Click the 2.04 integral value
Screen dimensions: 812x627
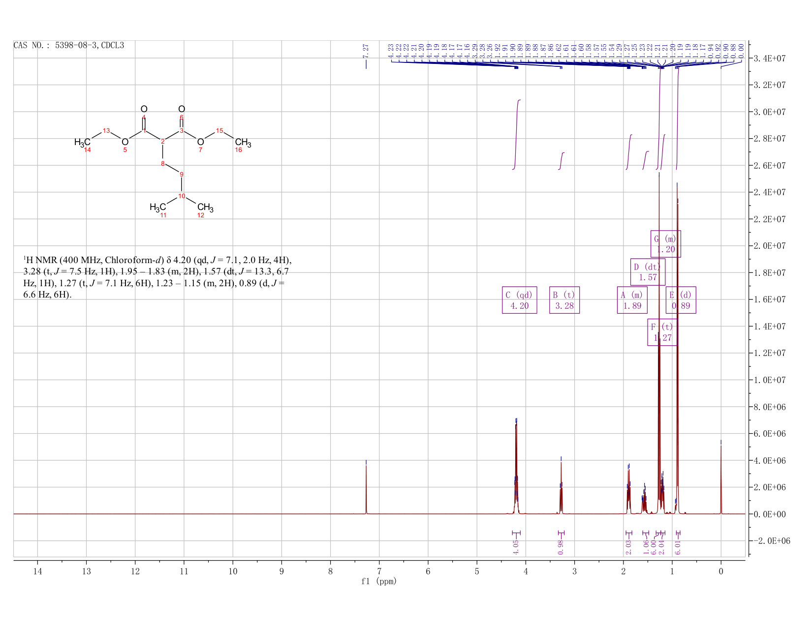662,547
